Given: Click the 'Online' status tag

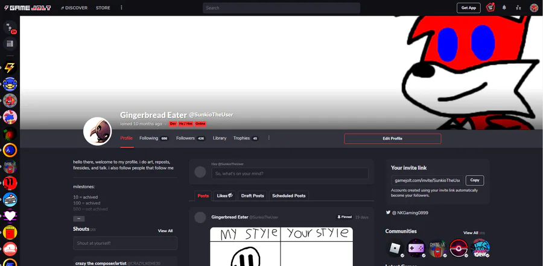Looking at the screenshot, I should pyautogui.click(x=200, y=124).
